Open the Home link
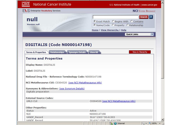This screenshot has height=125, width=181. tap(95, 30)
